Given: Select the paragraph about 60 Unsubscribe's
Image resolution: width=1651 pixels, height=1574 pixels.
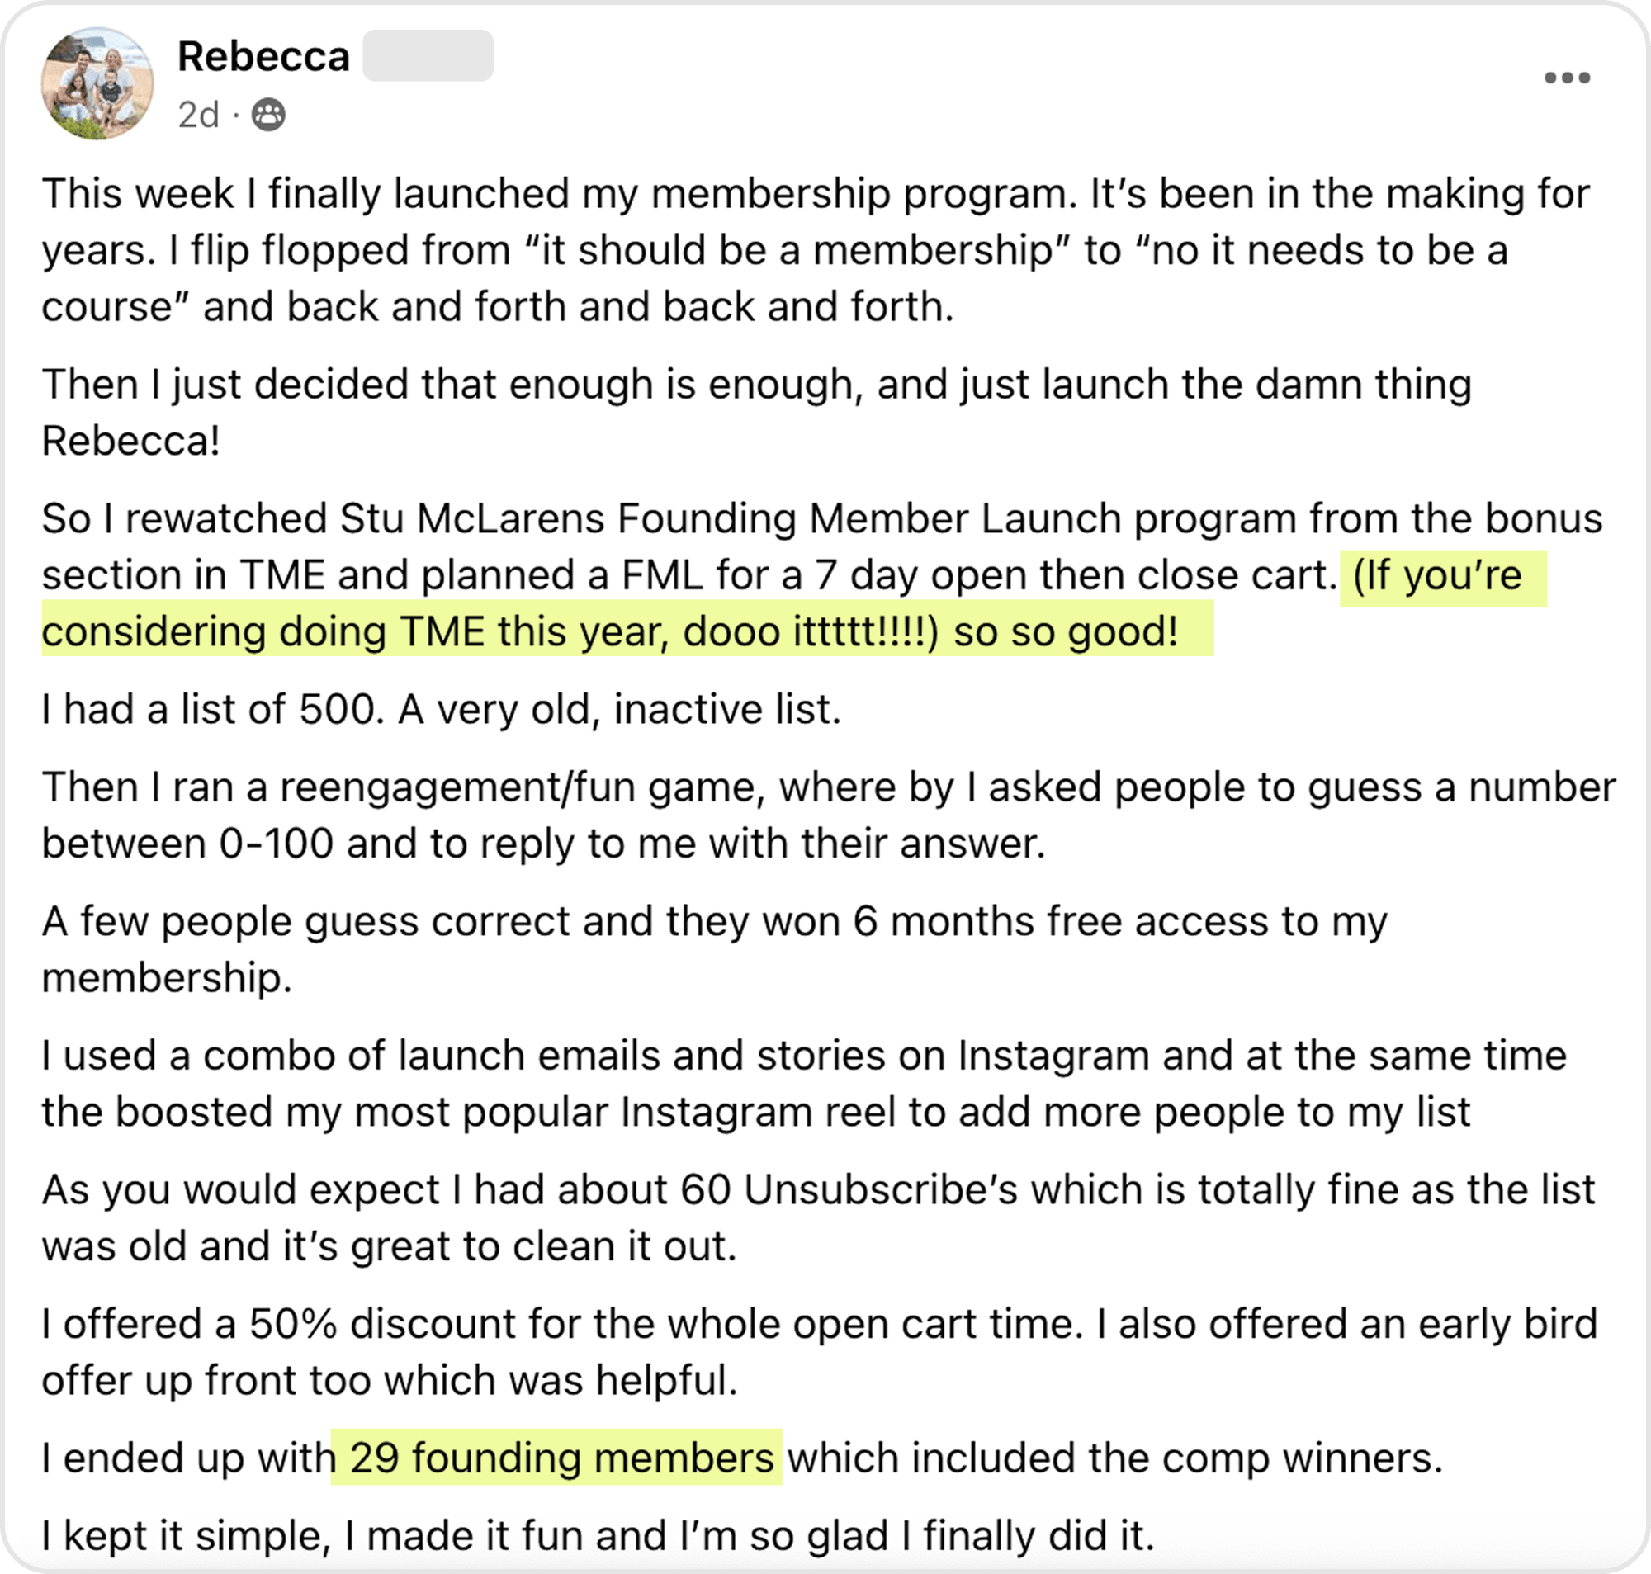Looking at the screenshot, I should click(818, 1217).
